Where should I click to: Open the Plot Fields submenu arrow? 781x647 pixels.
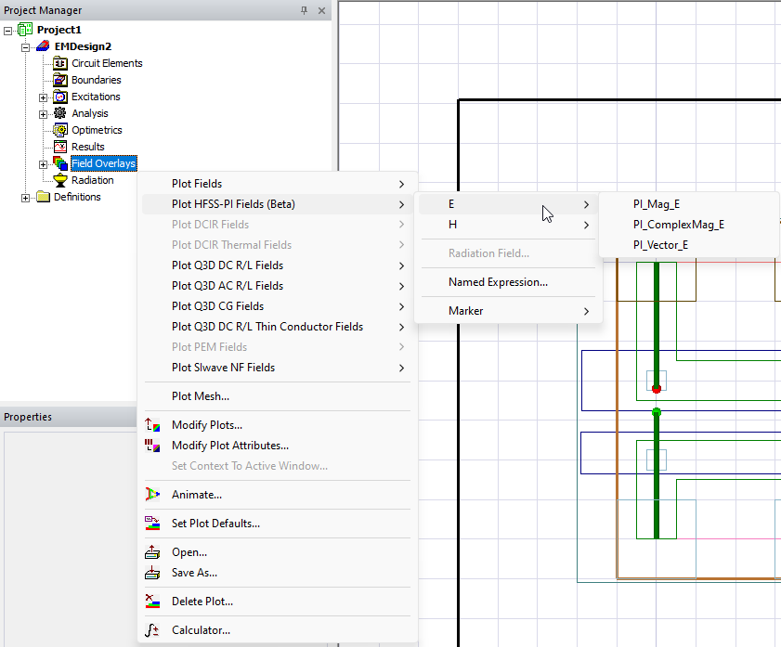click(x=401, y=184)
